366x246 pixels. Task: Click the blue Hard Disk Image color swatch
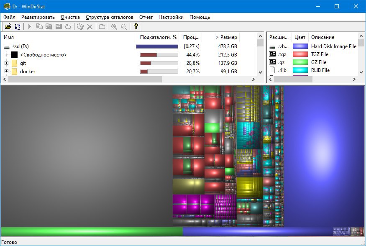coord(300,46)
